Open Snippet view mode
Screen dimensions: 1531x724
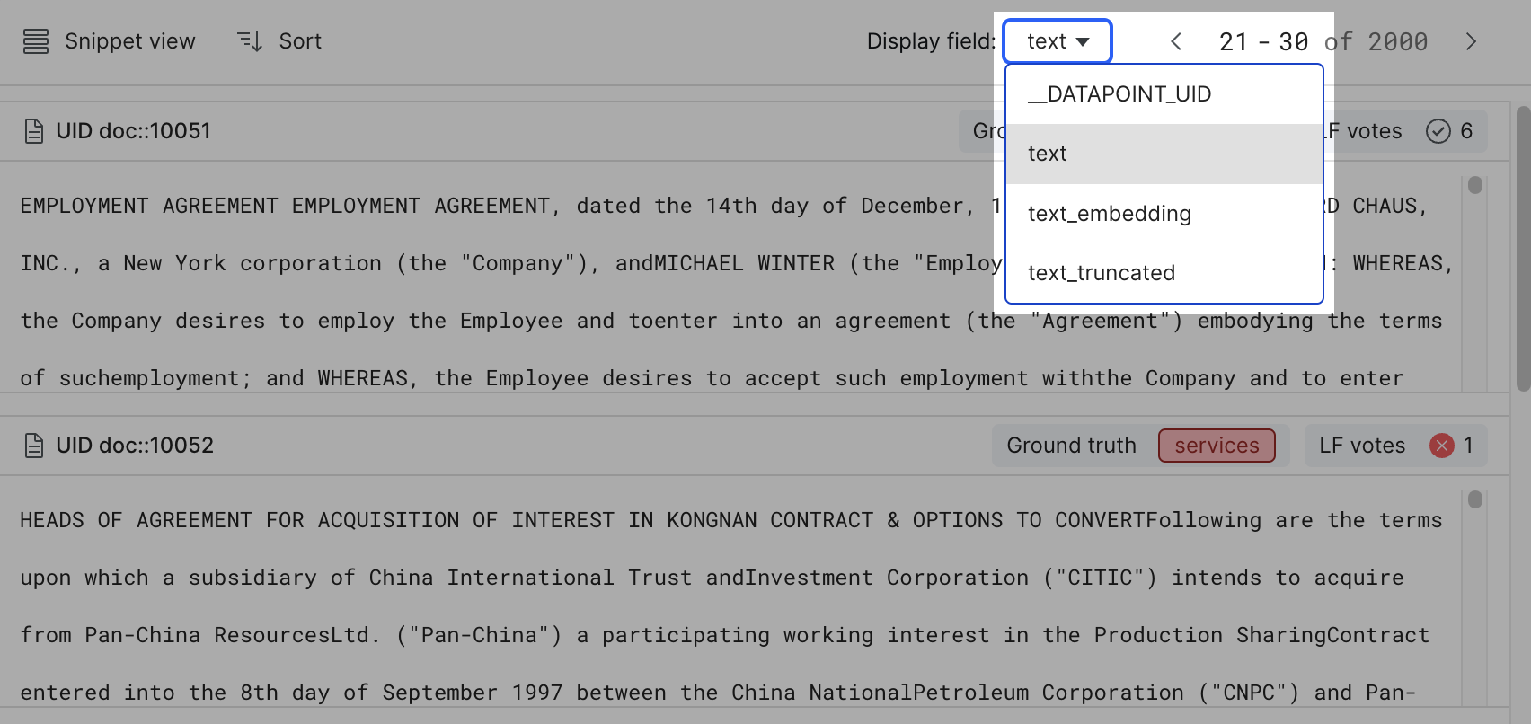click(109, 41)
